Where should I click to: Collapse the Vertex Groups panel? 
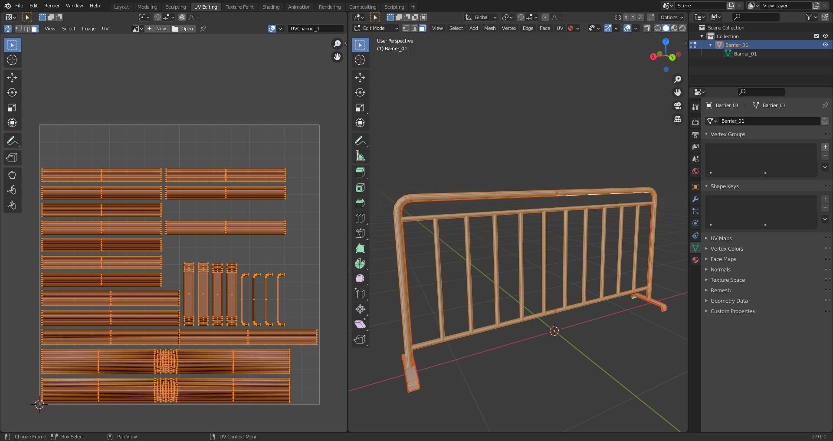pos(728,134)
